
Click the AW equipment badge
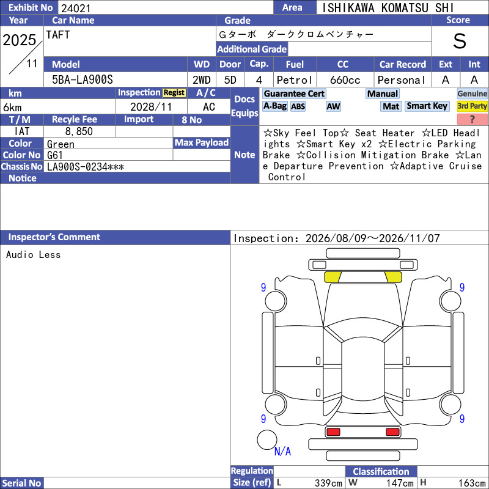click(x=333, y=106)
